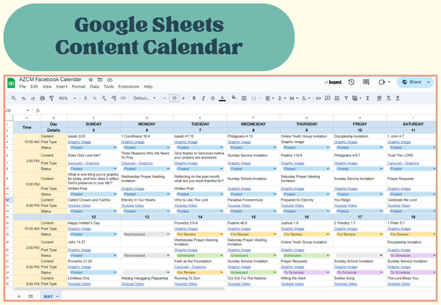
Task: Star the AZCM Facebook Calendar document
Action: coord(91,80)
